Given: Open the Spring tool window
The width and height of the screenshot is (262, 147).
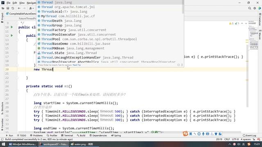Looking at the screenshot, I should click(116, 136).
